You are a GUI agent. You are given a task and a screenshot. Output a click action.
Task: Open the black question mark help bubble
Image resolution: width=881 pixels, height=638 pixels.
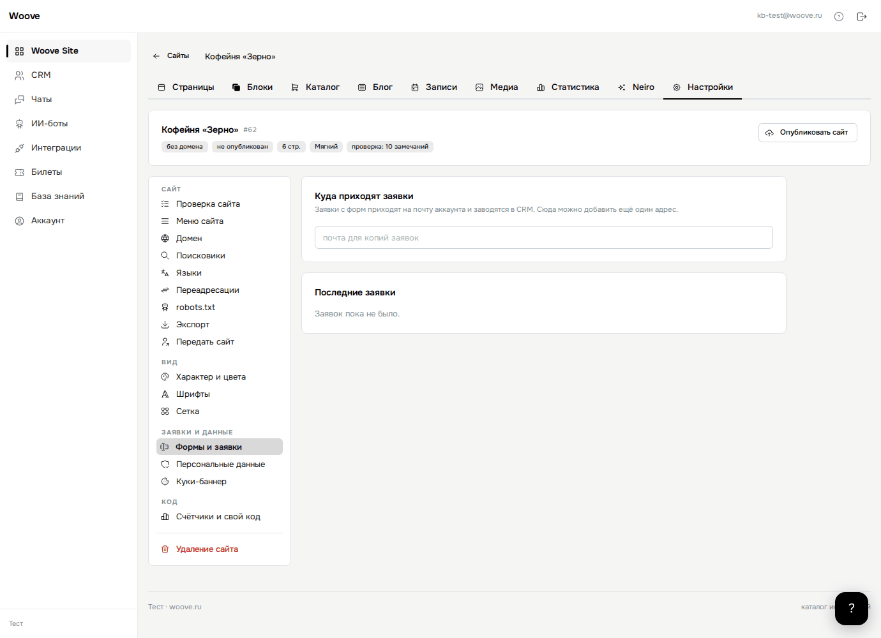tap(851, 609)
